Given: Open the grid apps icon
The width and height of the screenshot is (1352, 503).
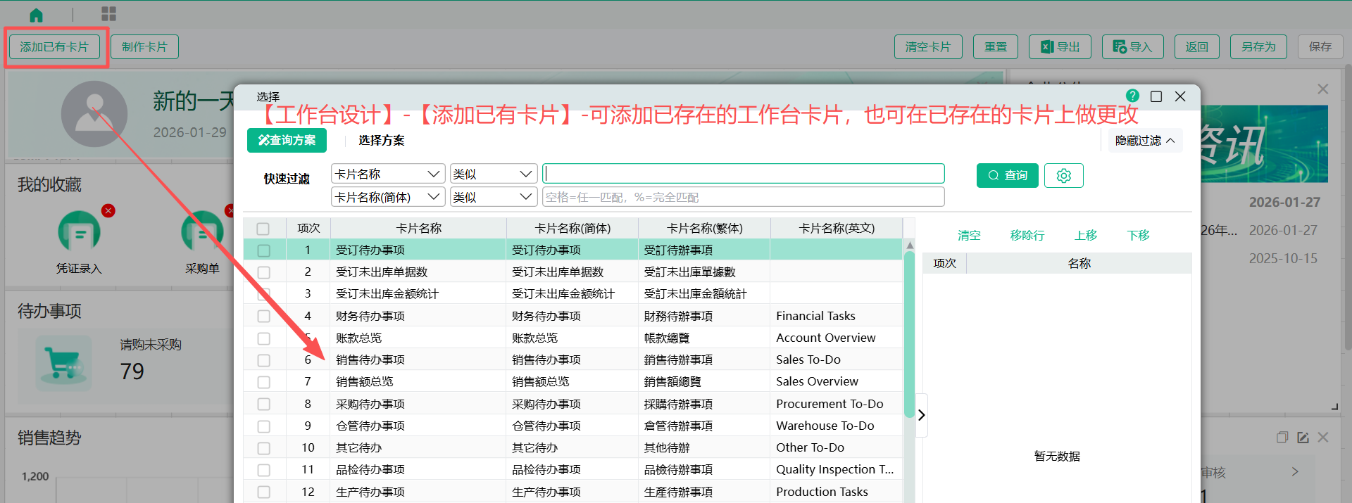Looking at the screenshot, I should click(108, 14).
